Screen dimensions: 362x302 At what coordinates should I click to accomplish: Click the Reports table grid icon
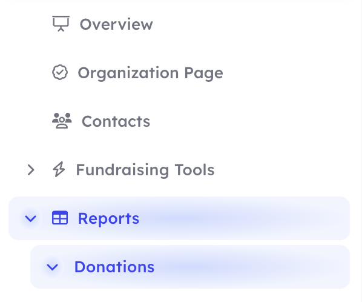pos(60,218)
